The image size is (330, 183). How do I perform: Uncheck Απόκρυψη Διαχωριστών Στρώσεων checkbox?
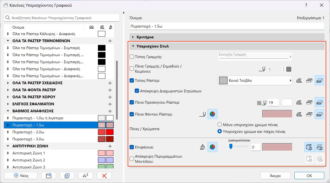click(137, 91)
